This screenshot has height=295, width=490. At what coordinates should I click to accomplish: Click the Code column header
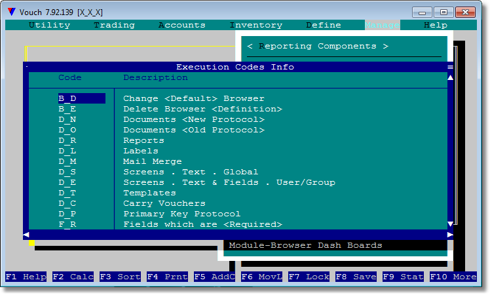point(69,77)
